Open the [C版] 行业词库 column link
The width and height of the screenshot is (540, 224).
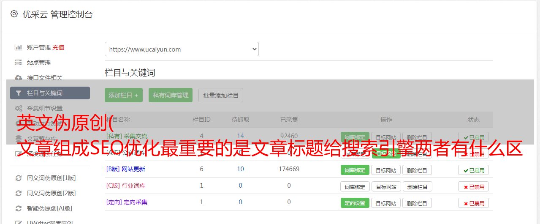(x=126, y=186)
